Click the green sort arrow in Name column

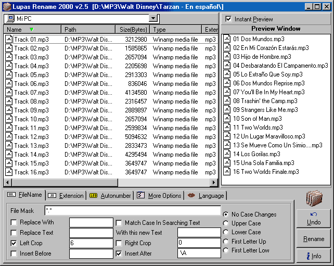32,29
